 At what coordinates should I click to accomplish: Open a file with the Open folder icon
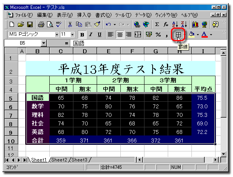[x=21, y=24]
